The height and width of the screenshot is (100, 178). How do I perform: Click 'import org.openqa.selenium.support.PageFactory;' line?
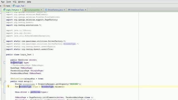(32, 20)
